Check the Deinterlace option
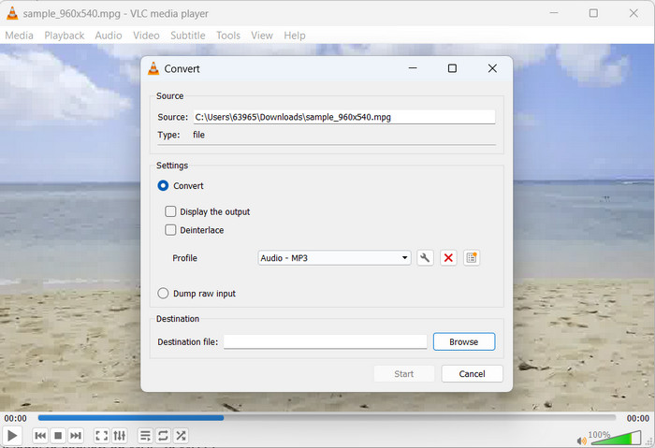Screen dimensions: 655x448 click(x=170, y=230)
